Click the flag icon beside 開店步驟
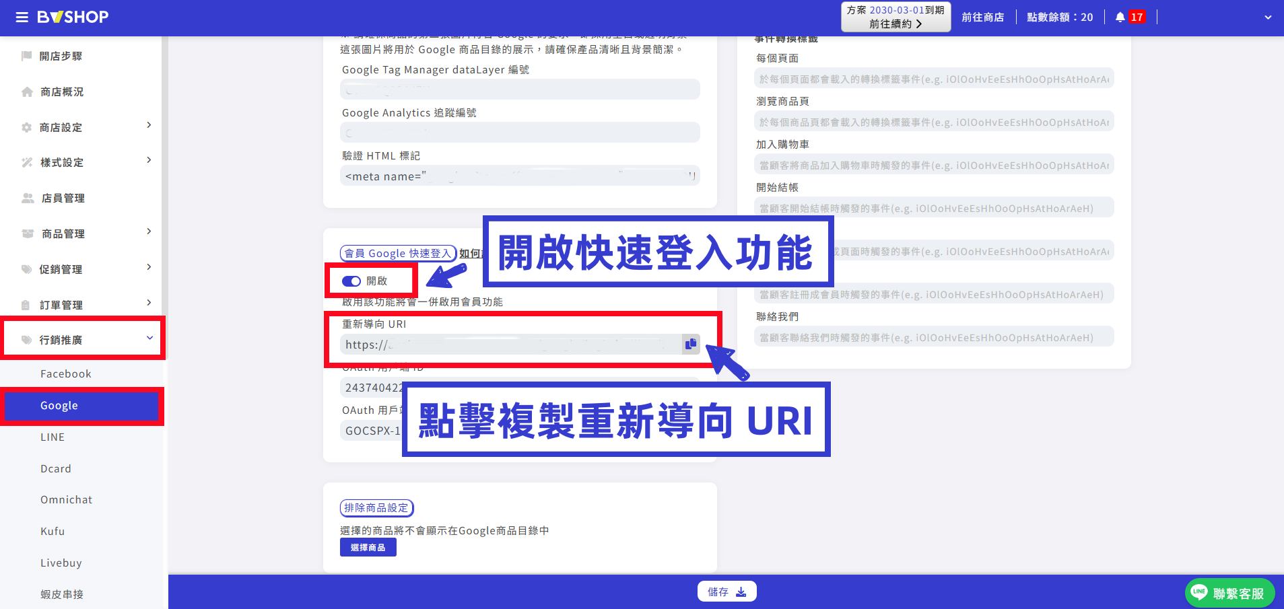The width and height of the screenshot is (1284, 609). pyautogui.click(x=27, y=56)
